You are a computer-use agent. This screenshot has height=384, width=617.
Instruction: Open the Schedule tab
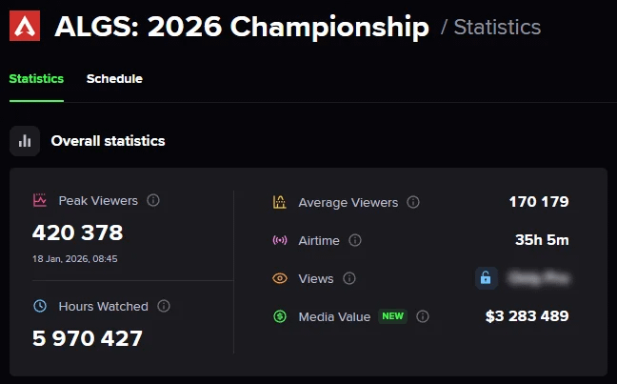(x=114, y=79)
